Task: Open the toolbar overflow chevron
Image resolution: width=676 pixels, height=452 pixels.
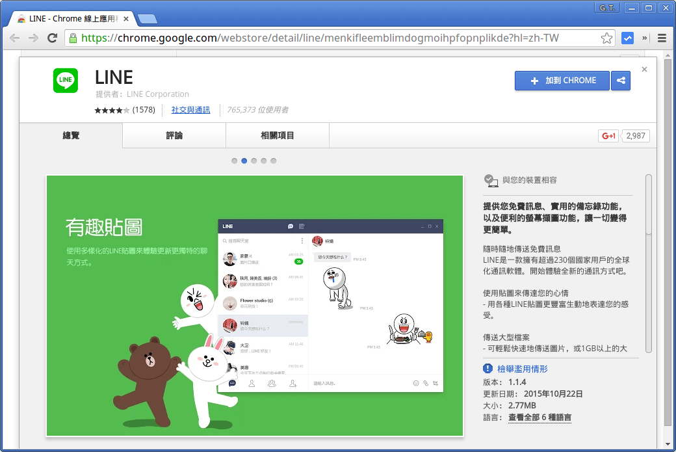Action: tap(644, 38)
